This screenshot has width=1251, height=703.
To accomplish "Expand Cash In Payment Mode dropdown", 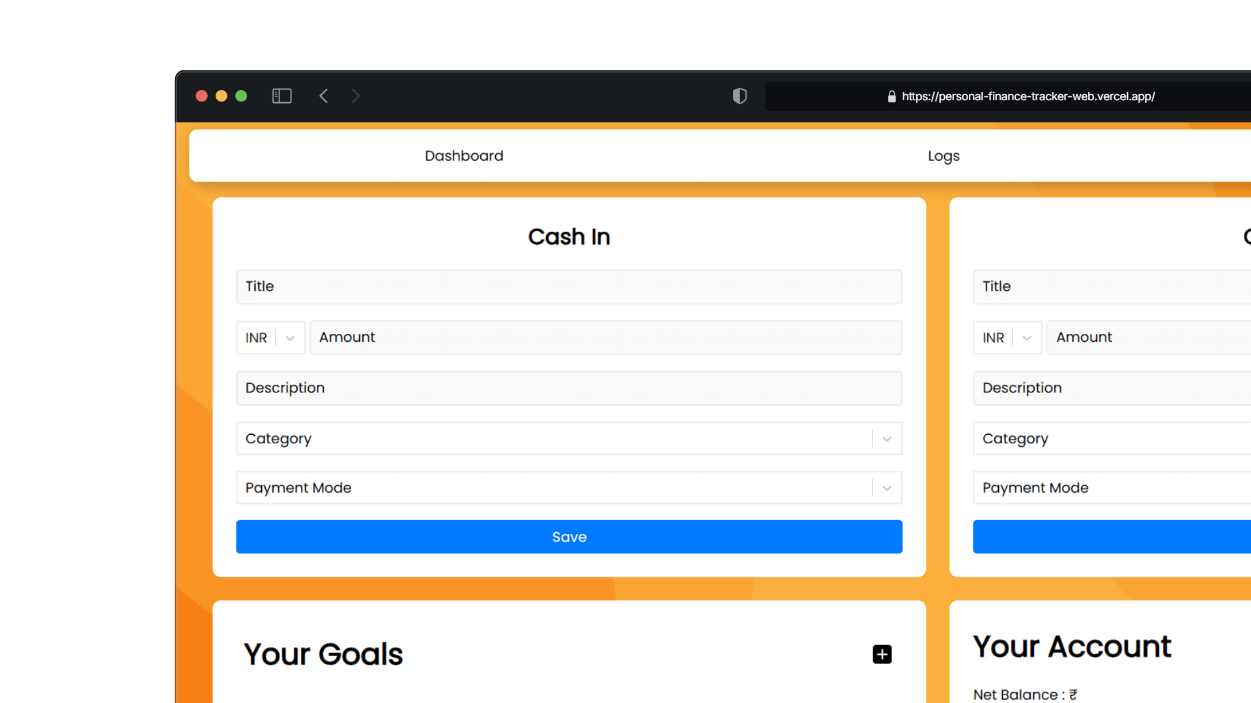I will point(886,488).
